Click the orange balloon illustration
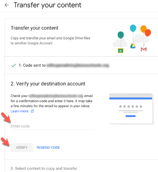 [x=143, y=29]
